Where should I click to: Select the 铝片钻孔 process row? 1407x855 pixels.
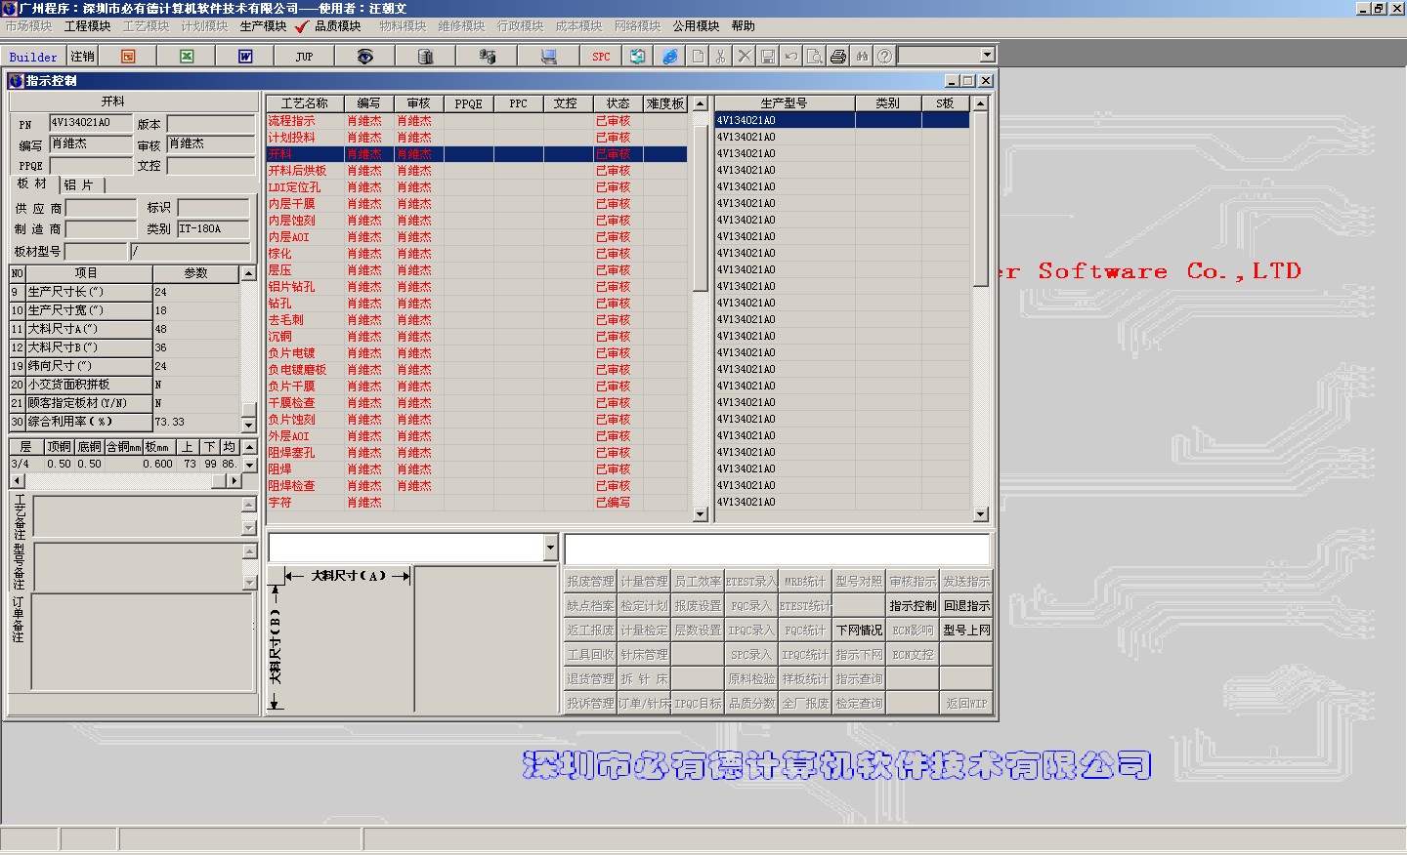[x=478, y=287]
